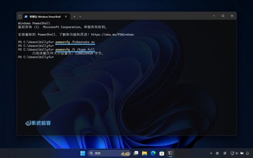Open Microsoft Store from the taskbar
Screen dimensions: 253x158
click(x=161, y=153)
